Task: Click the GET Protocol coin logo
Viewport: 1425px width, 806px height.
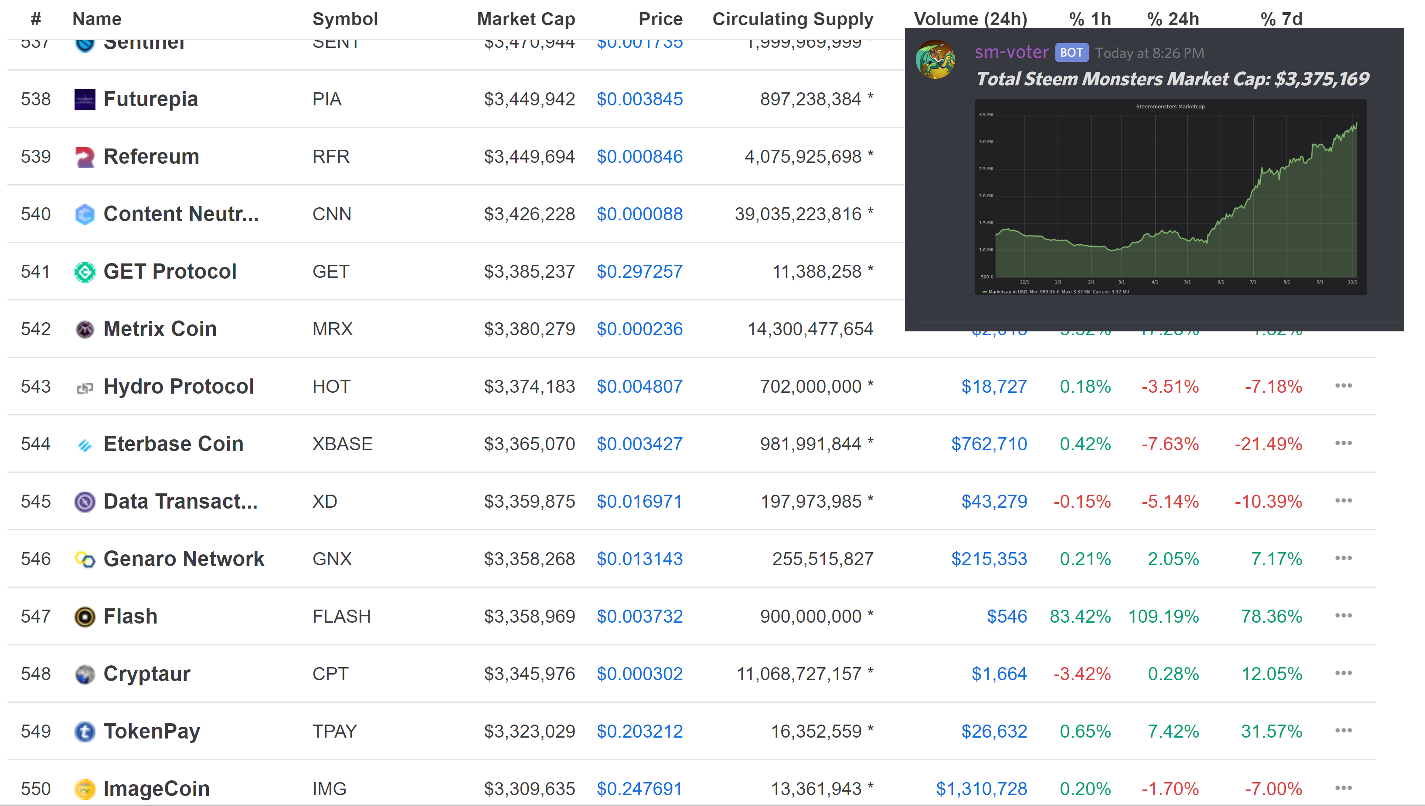Action: (85, 272)
